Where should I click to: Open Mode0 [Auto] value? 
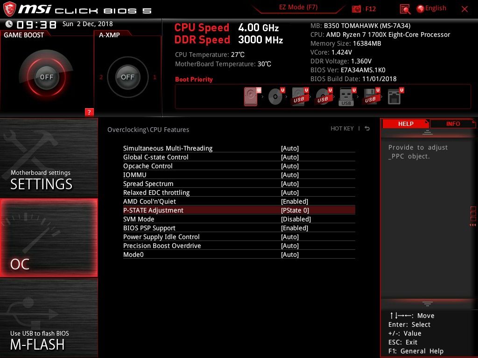[289, 254]
